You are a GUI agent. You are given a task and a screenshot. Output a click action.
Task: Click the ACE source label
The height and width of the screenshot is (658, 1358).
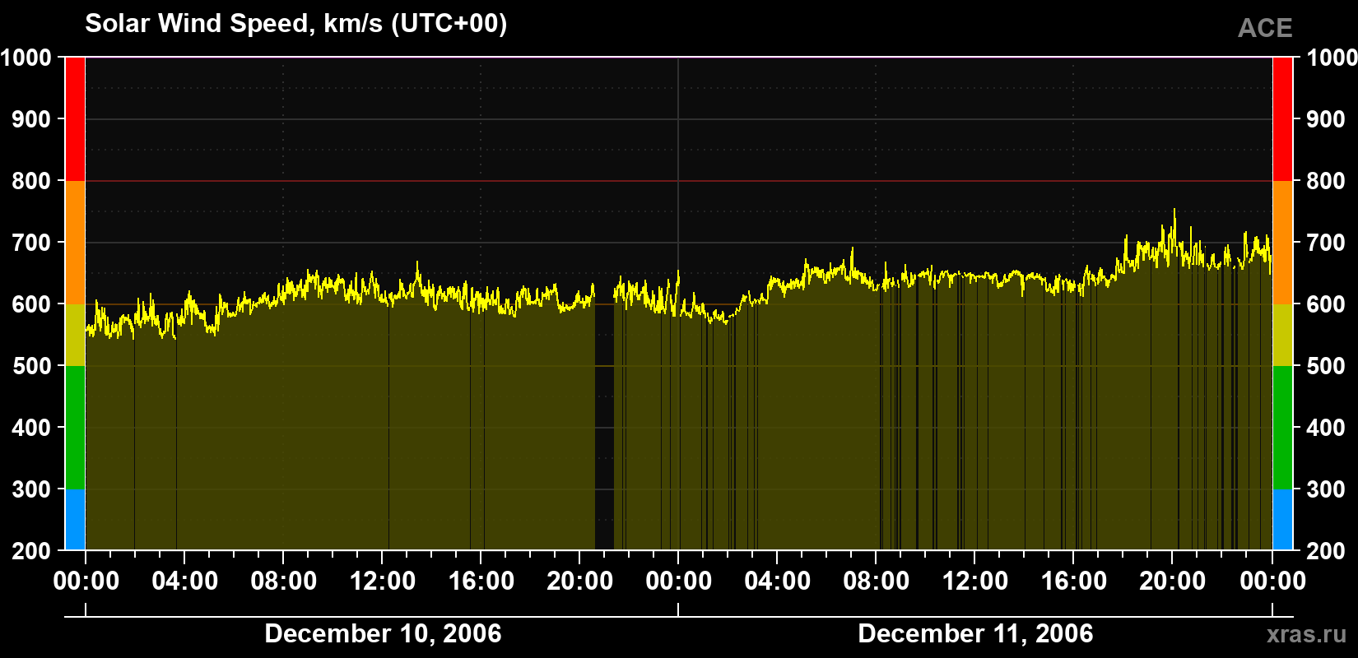click(x=1265, y=28)
